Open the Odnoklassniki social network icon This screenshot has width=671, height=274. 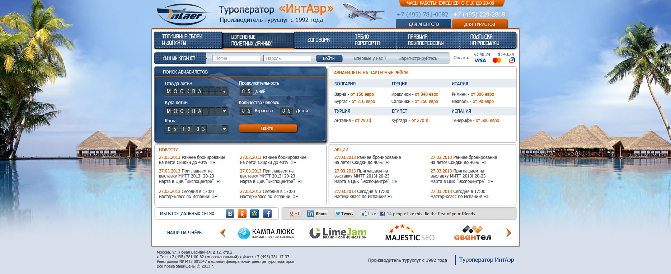click(242, 214)
